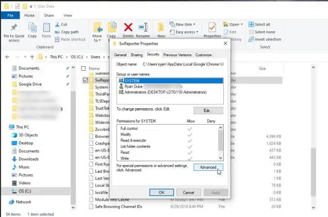Viewport: 328px width, 217px height.
Task: Select the lockfile file row
Action: pos(101,192)
